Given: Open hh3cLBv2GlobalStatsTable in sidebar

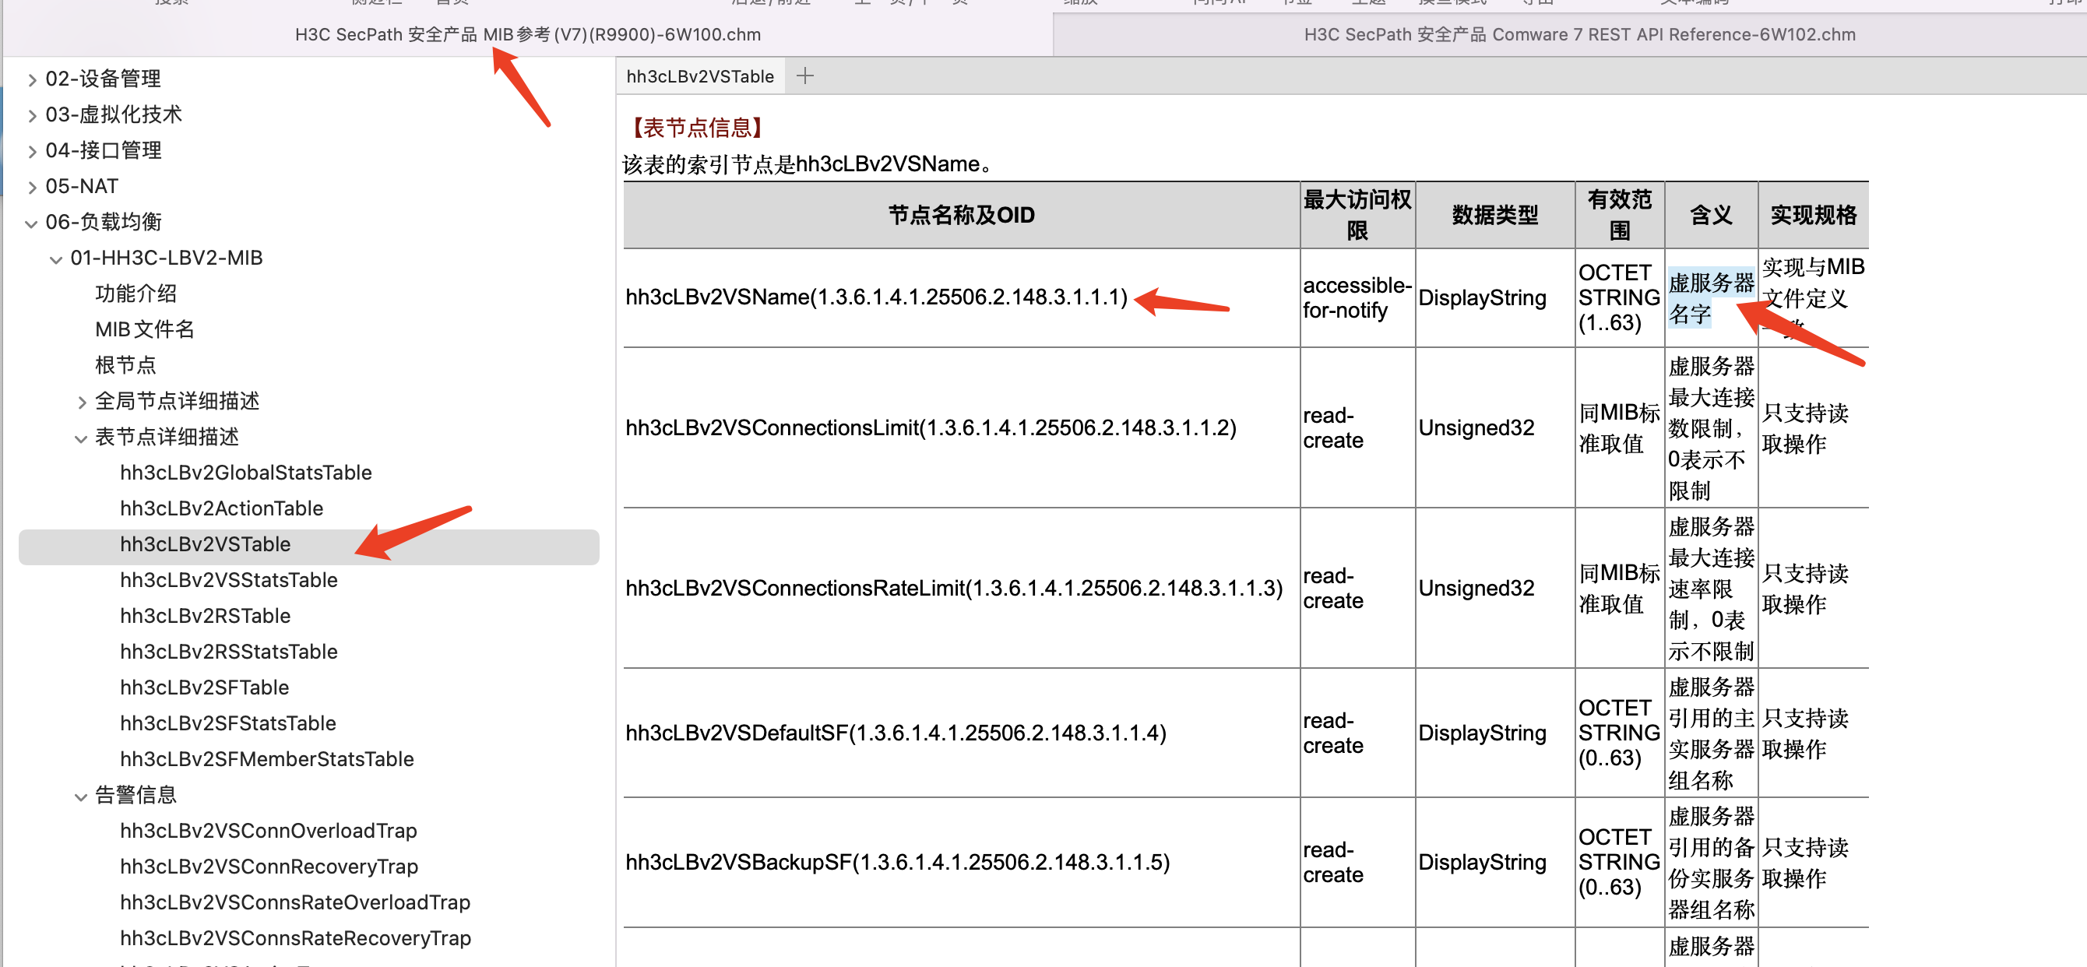Looking at the screenshot, I should coord(245,473).
